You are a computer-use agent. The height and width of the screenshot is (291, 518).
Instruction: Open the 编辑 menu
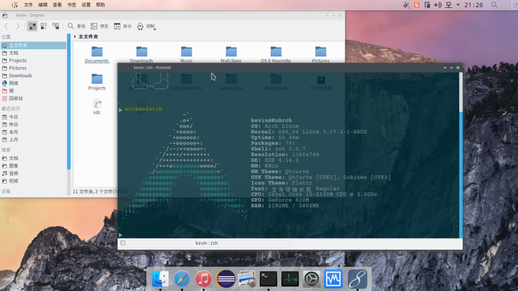42,5
